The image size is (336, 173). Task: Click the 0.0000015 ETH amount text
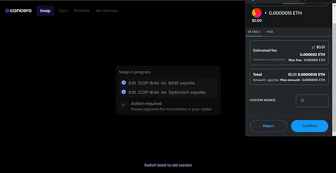[x=285, y=13]
